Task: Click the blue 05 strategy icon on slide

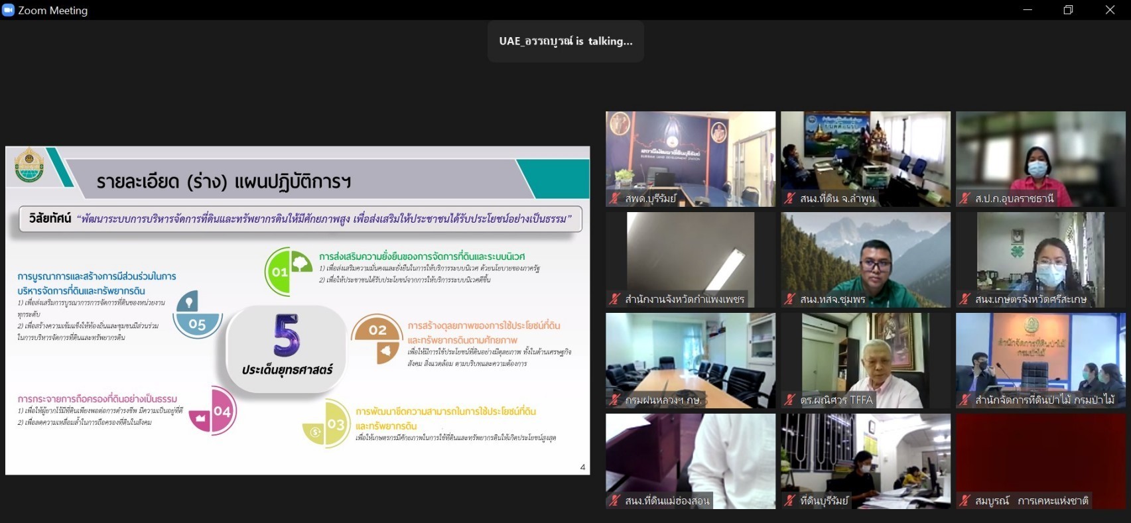Action: click(196, 315)
